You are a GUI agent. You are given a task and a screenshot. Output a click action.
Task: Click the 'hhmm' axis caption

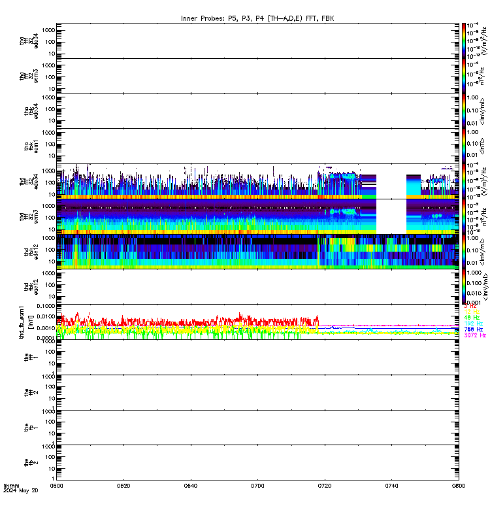[11, 486]
